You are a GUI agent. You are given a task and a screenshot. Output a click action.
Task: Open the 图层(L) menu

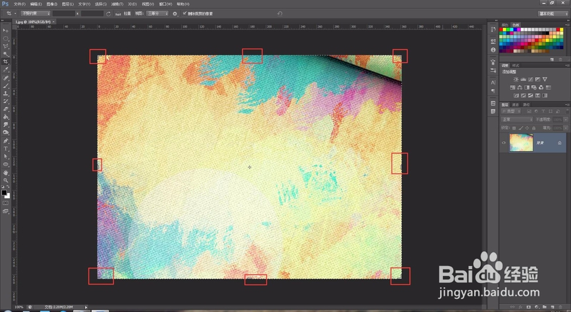[68, 4]
